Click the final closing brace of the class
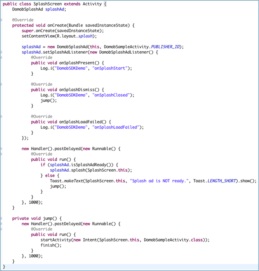 (x=4, y=267)
